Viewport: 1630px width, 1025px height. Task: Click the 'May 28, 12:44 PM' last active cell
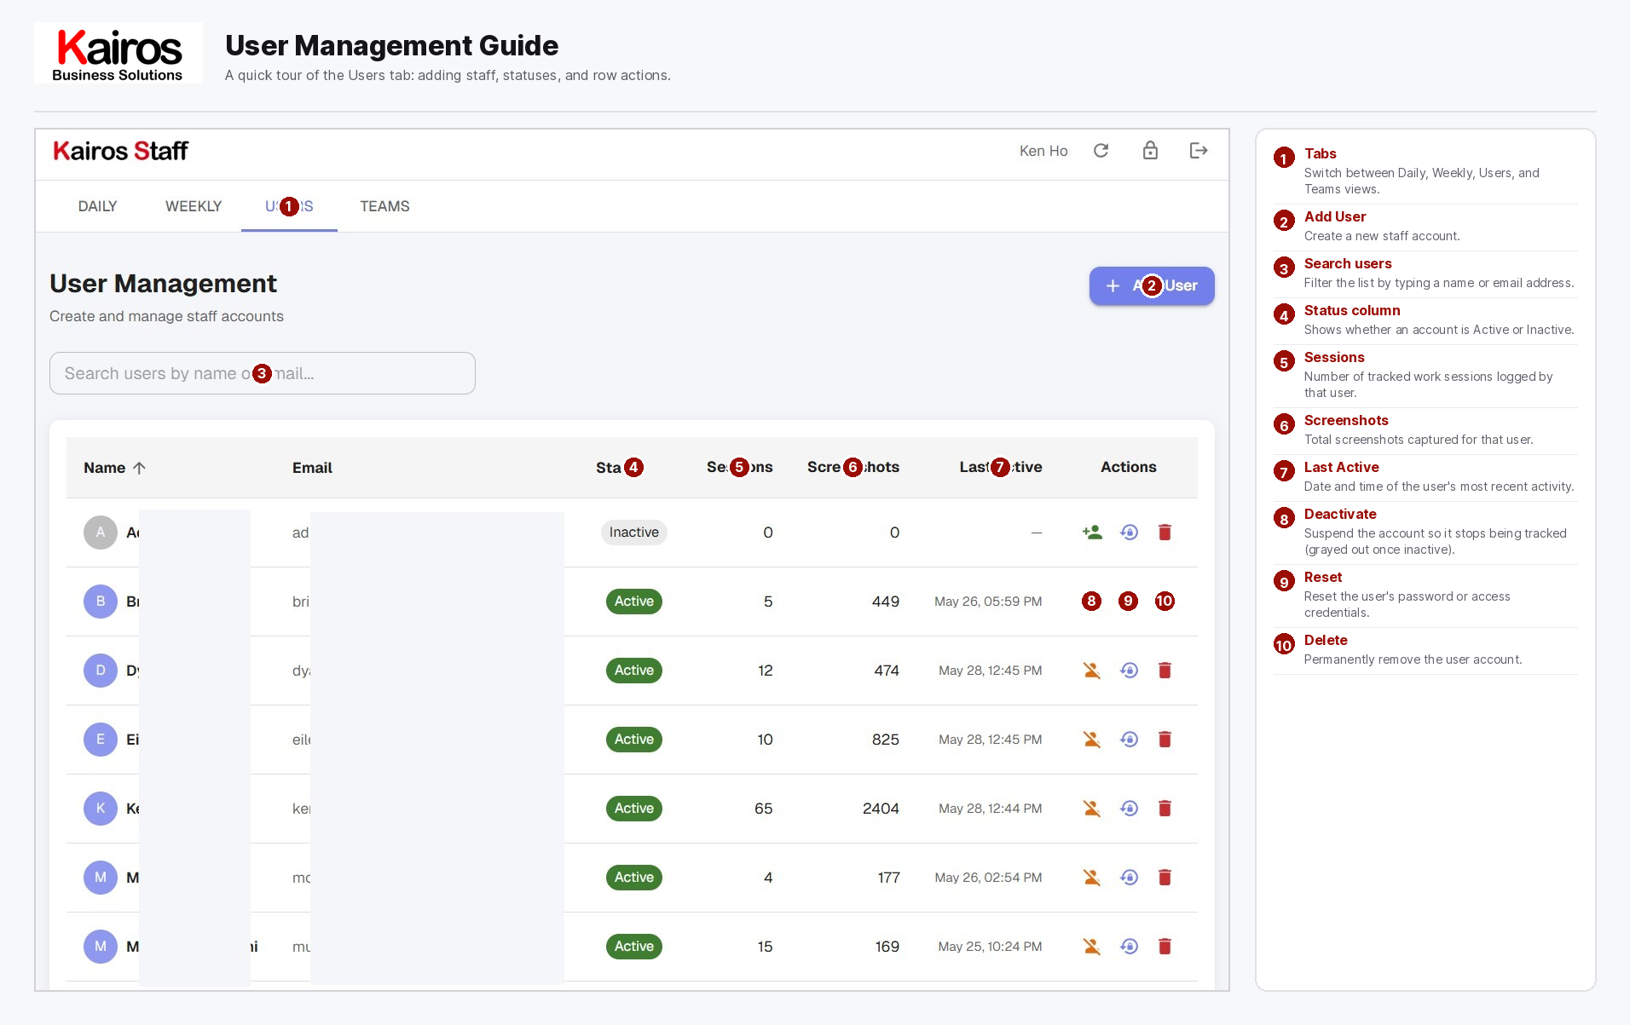coord(990,809)
